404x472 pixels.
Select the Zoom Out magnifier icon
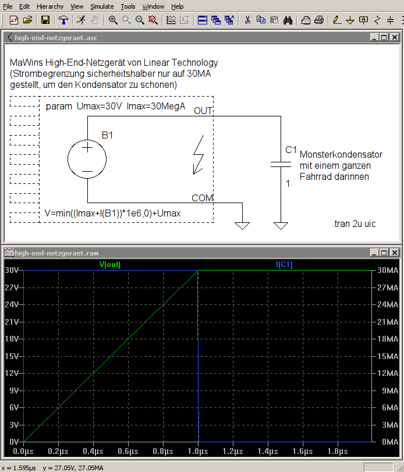tap(140, 20)
